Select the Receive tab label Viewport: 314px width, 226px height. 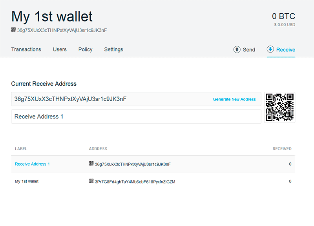pos(286,50)
